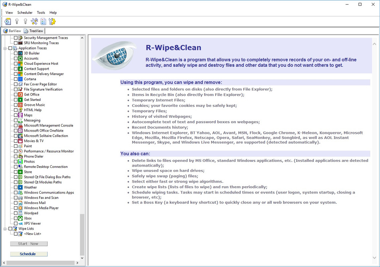Screen dimensions: 380x267
Task: Click the Microsoft Office OneNote icon
Action: (21, 130)
